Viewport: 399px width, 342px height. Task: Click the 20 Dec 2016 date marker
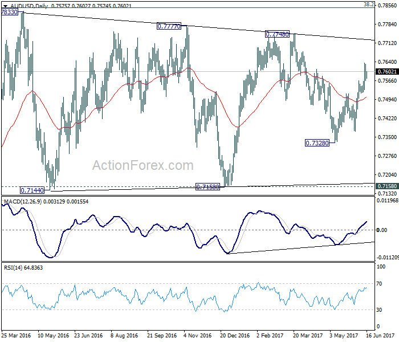click(235, 336)
